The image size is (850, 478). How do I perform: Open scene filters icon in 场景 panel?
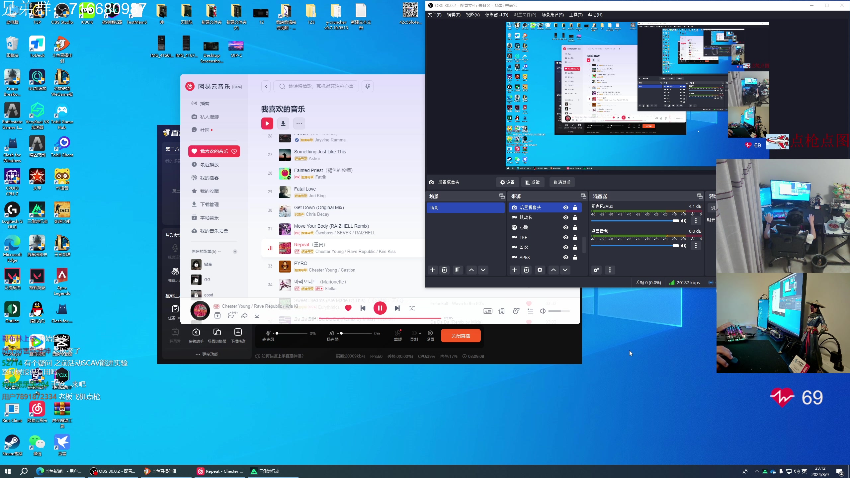[458, 270]
